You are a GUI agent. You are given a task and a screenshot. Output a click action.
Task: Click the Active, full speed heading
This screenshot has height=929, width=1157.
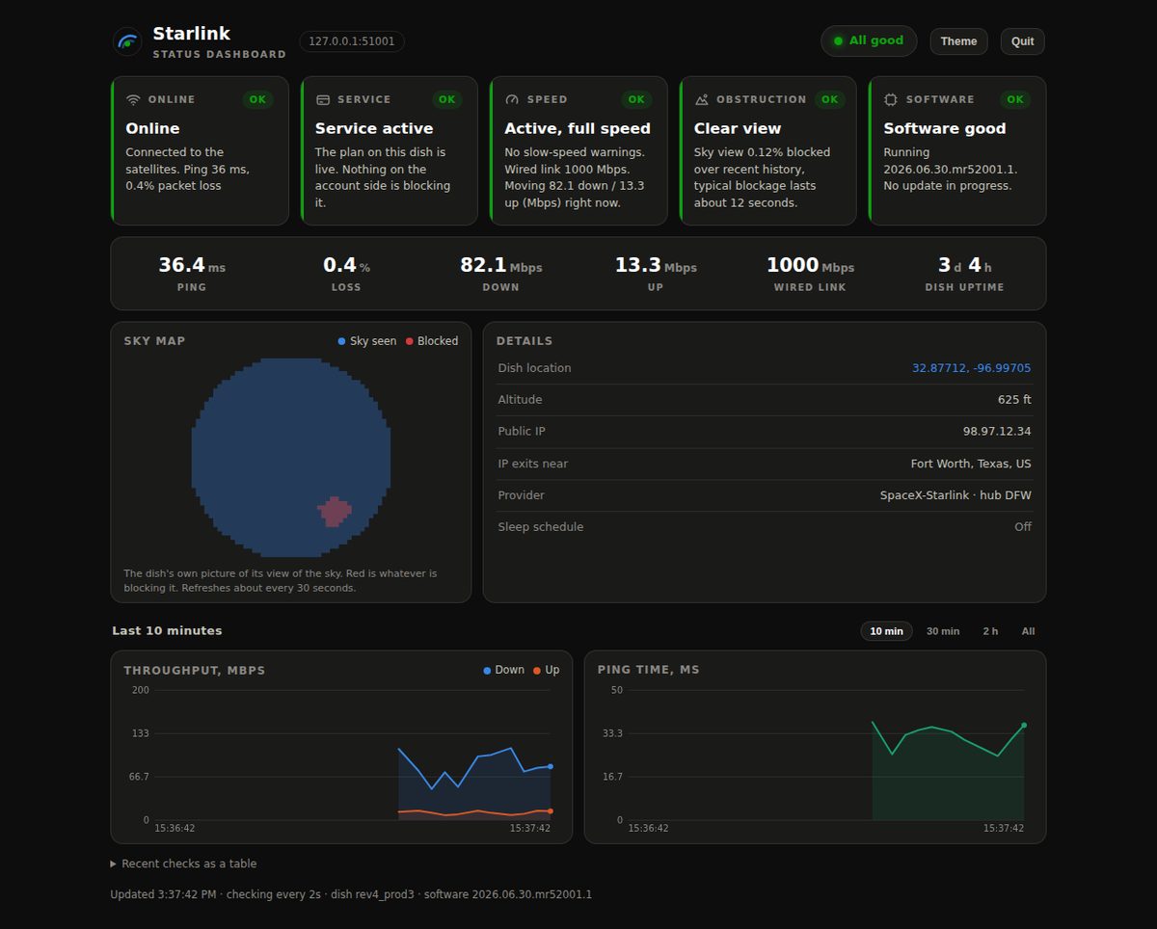click(578, 128)
